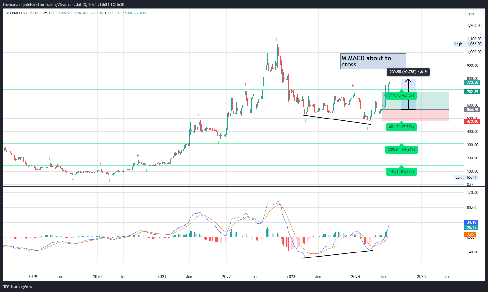
Task: Click the DEEPAK FERTILISERS symbol title
Action: 23,13
